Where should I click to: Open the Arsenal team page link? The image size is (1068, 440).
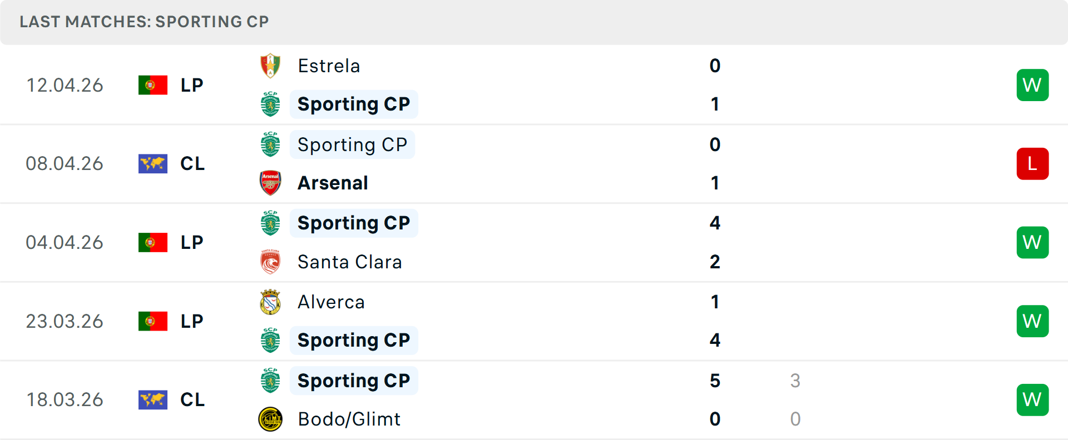[332, 182]
